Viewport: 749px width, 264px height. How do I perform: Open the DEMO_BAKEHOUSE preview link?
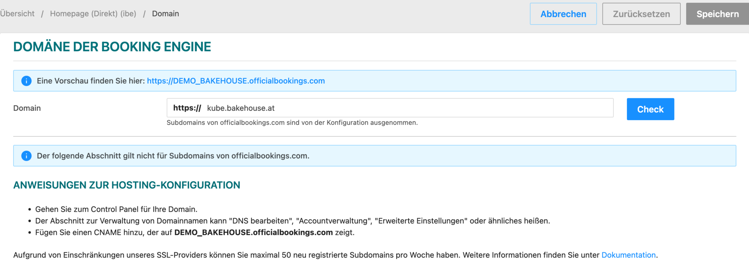tap(236, 81)
